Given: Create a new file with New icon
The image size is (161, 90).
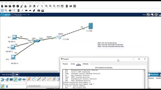Looking at the screenshot, I should tap(2, 6).
